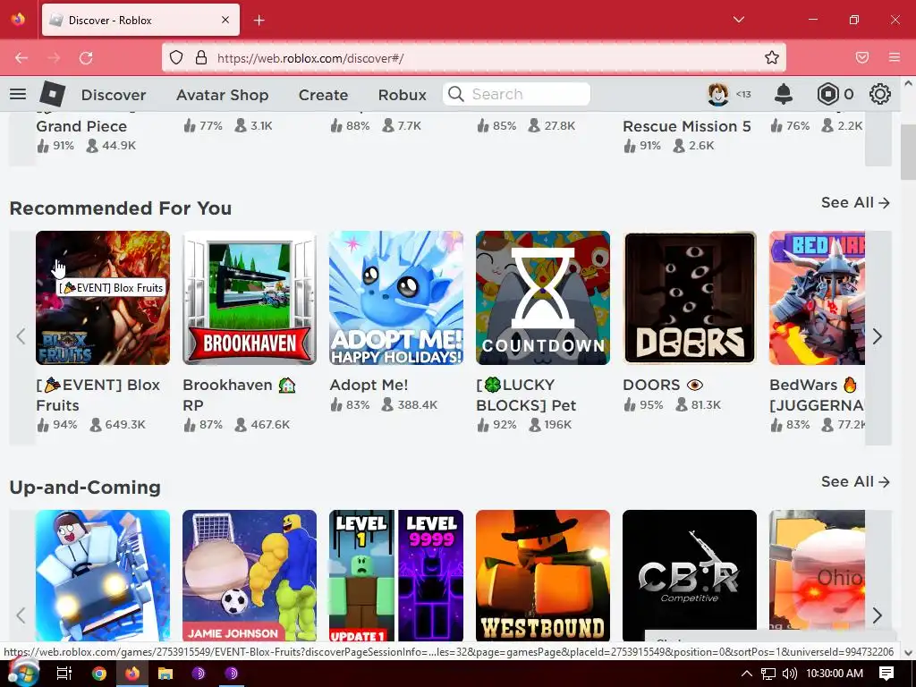Switch to the Discover - Roblox tab

pos(140,20)
